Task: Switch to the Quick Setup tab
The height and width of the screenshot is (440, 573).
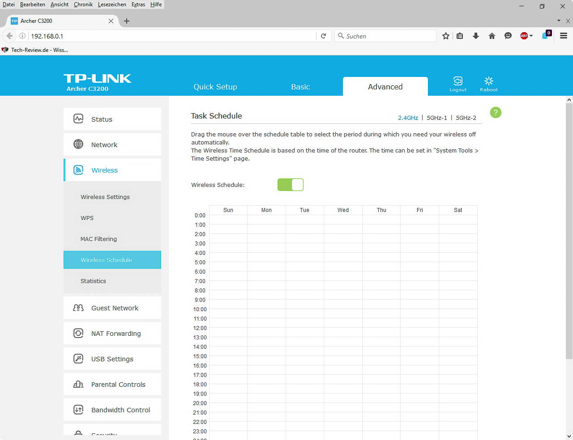Action: [x=215, y=87]
